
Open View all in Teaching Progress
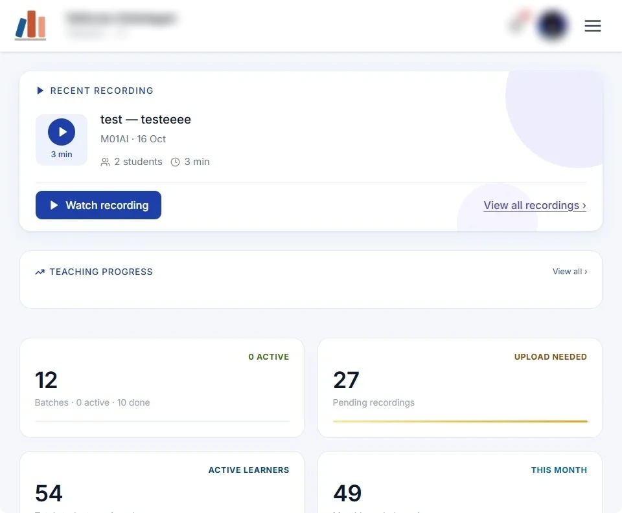(570, 271)
